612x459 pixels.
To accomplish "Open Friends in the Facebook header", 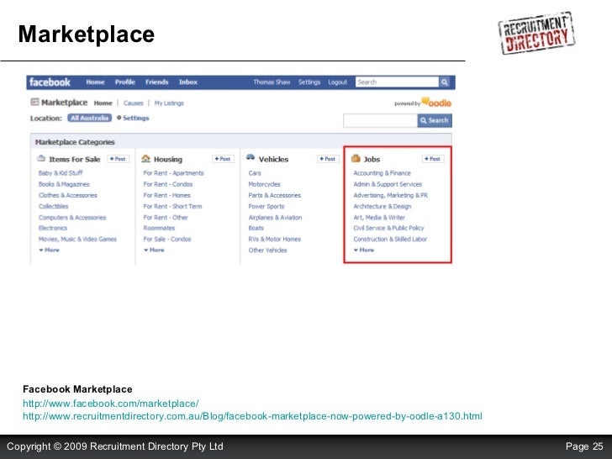I will pos(157,82).
